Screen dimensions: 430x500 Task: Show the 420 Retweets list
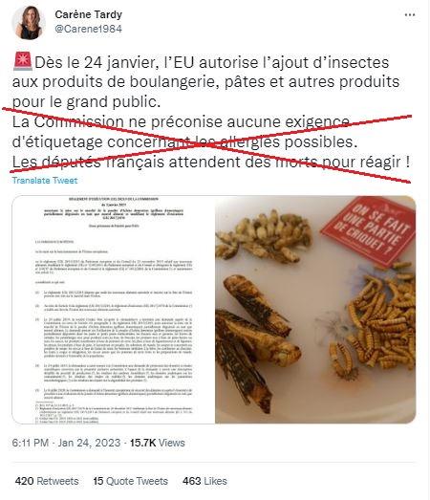(x=47, y=481)
